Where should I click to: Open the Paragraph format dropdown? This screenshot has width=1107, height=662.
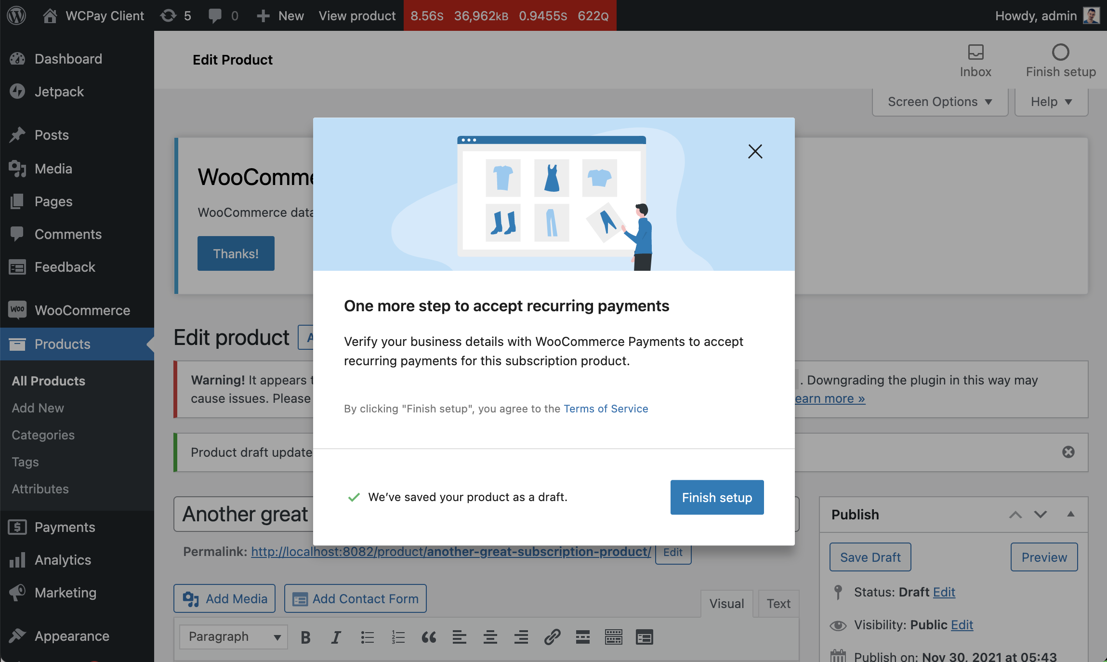point(233,636)
